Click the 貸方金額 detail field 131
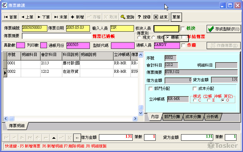The height and width of the screenshot is (152, 243). (225, 80)
